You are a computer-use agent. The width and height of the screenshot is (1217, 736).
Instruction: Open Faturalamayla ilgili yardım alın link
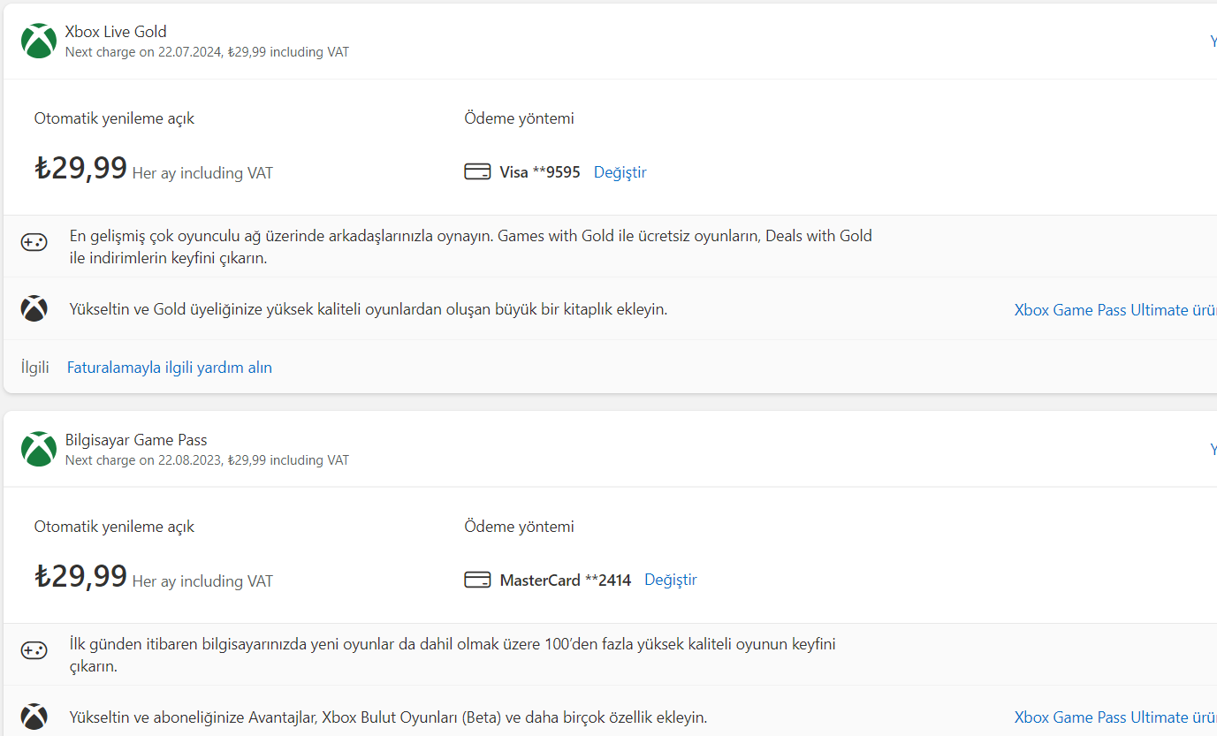(170, 368)
